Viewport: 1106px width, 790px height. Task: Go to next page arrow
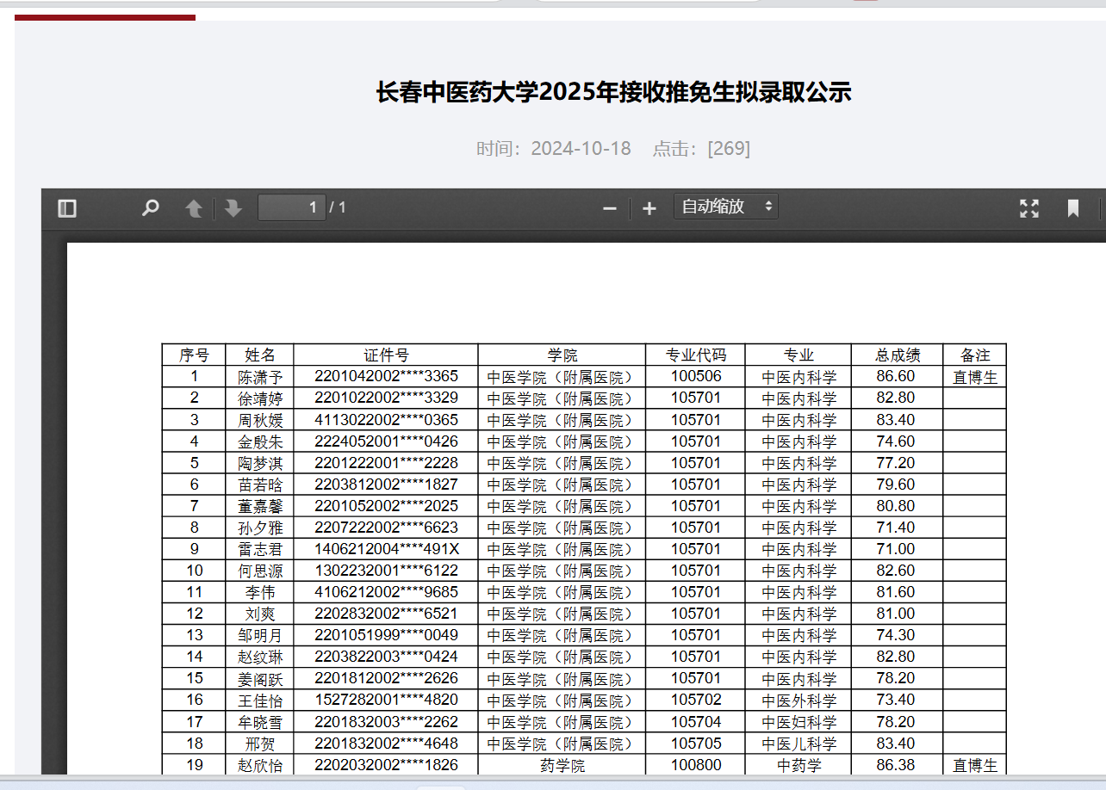233,208
